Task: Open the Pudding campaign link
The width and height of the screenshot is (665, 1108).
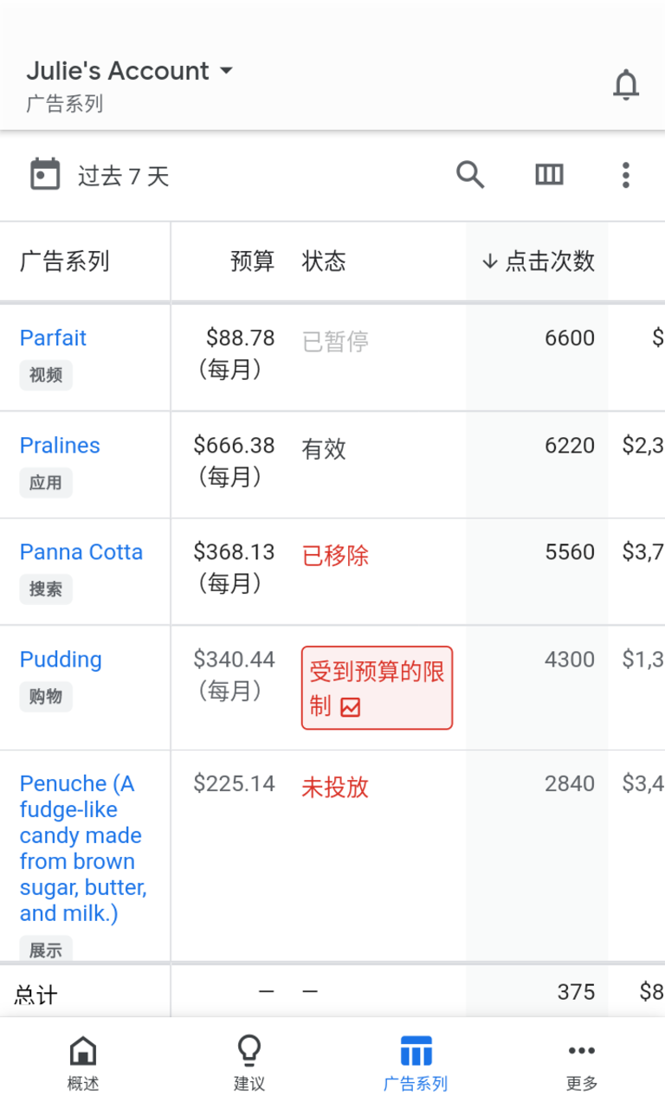Action: click(x=61, y=660)
